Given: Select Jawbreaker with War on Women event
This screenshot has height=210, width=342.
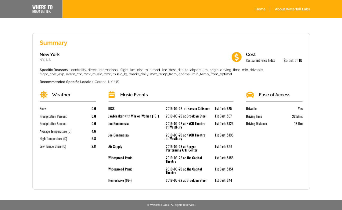Looking at the screenshot, I should 133,116.
